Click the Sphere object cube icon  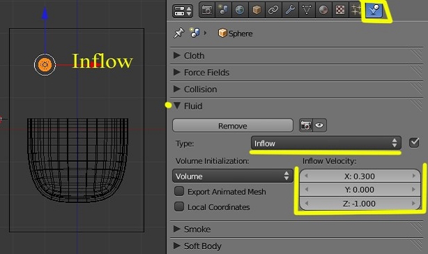point(222,33)
